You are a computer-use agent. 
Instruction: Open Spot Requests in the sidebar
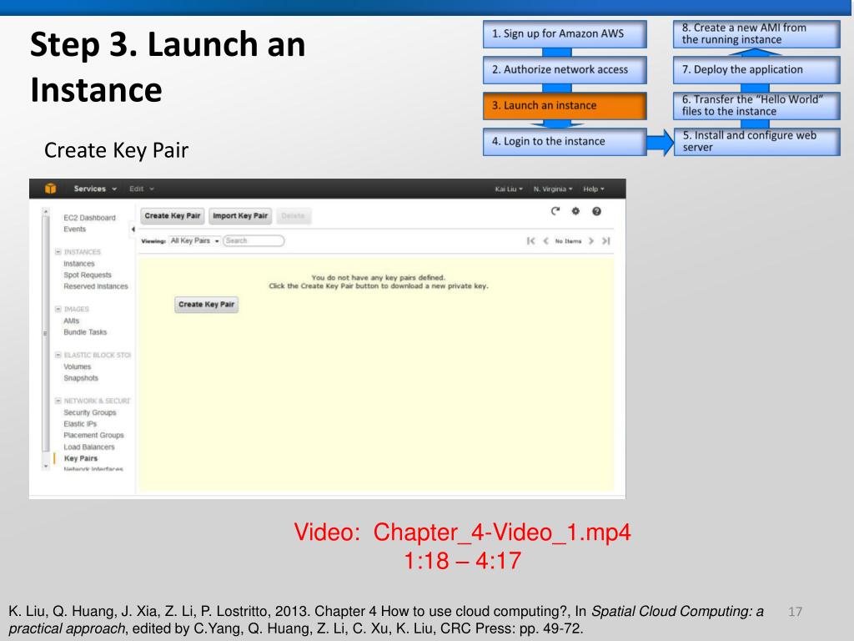click(87, 275)
